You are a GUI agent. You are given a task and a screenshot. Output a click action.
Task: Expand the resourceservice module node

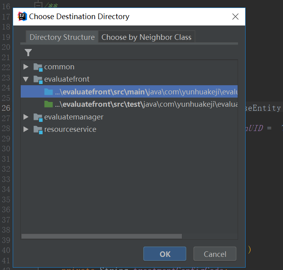pos(26,129)
